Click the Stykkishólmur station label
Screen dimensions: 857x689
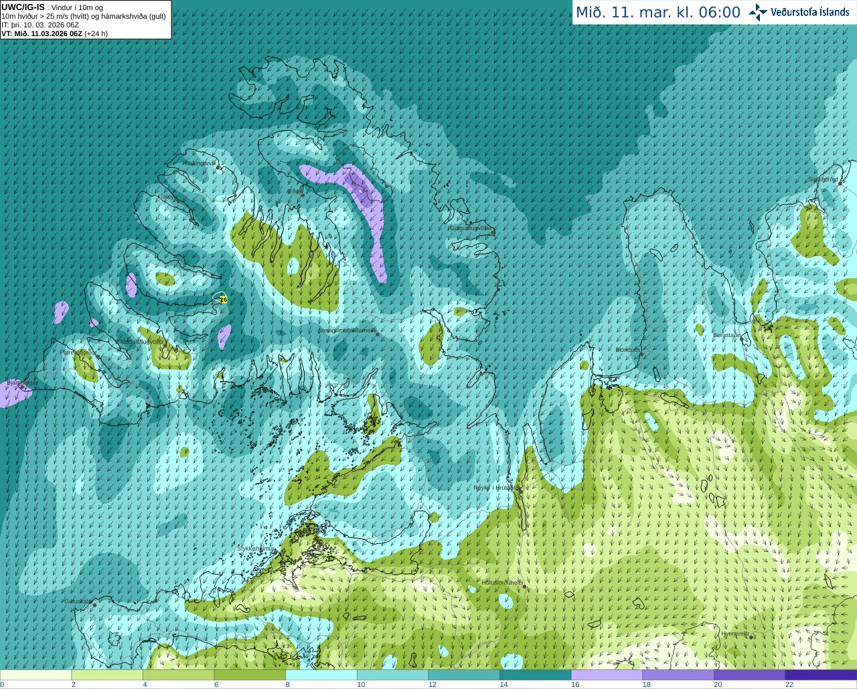tap(256, 549)
